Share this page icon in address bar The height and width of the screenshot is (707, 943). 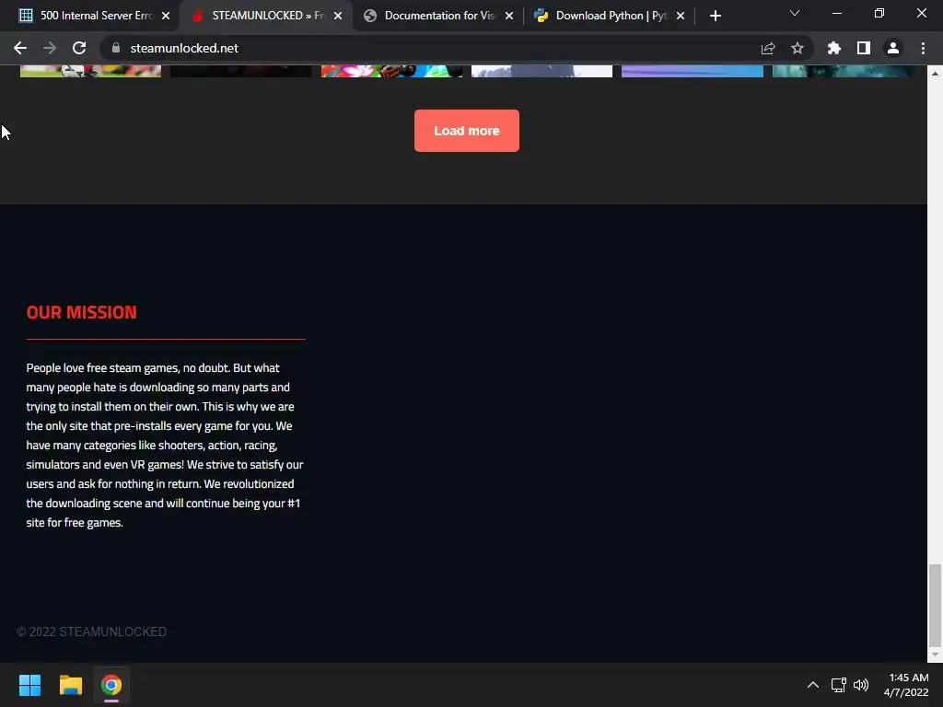click(x=768, y=48)
